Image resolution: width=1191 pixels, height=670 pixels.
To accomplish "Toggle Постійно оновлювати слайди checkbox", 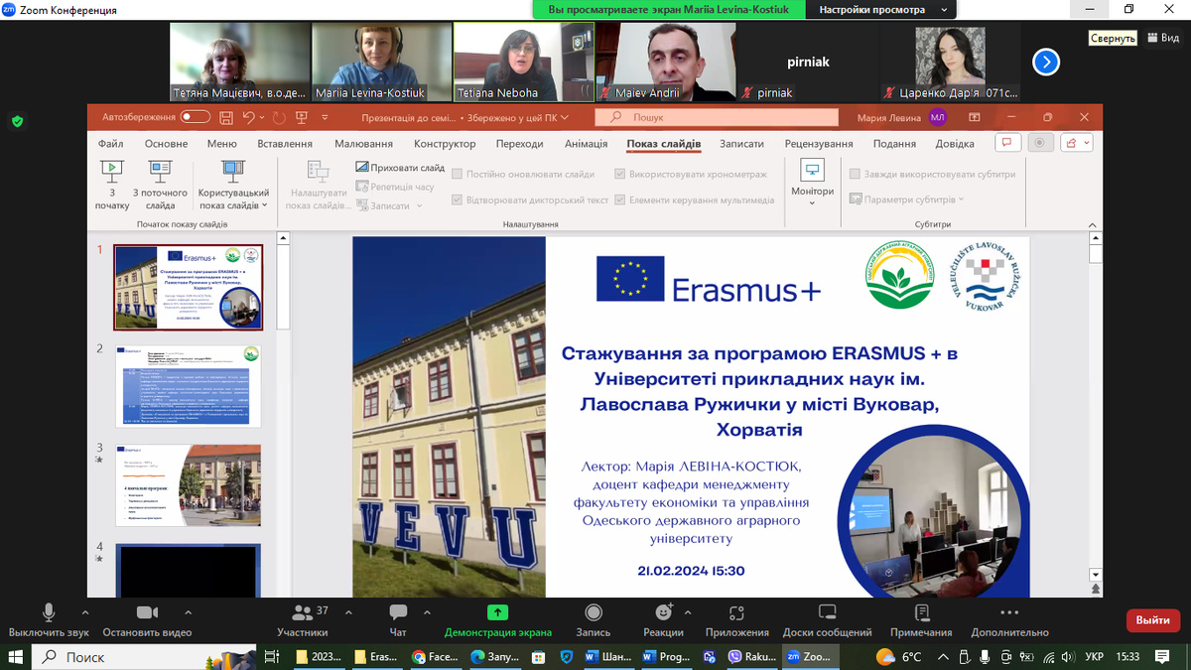I will point(458,174).
